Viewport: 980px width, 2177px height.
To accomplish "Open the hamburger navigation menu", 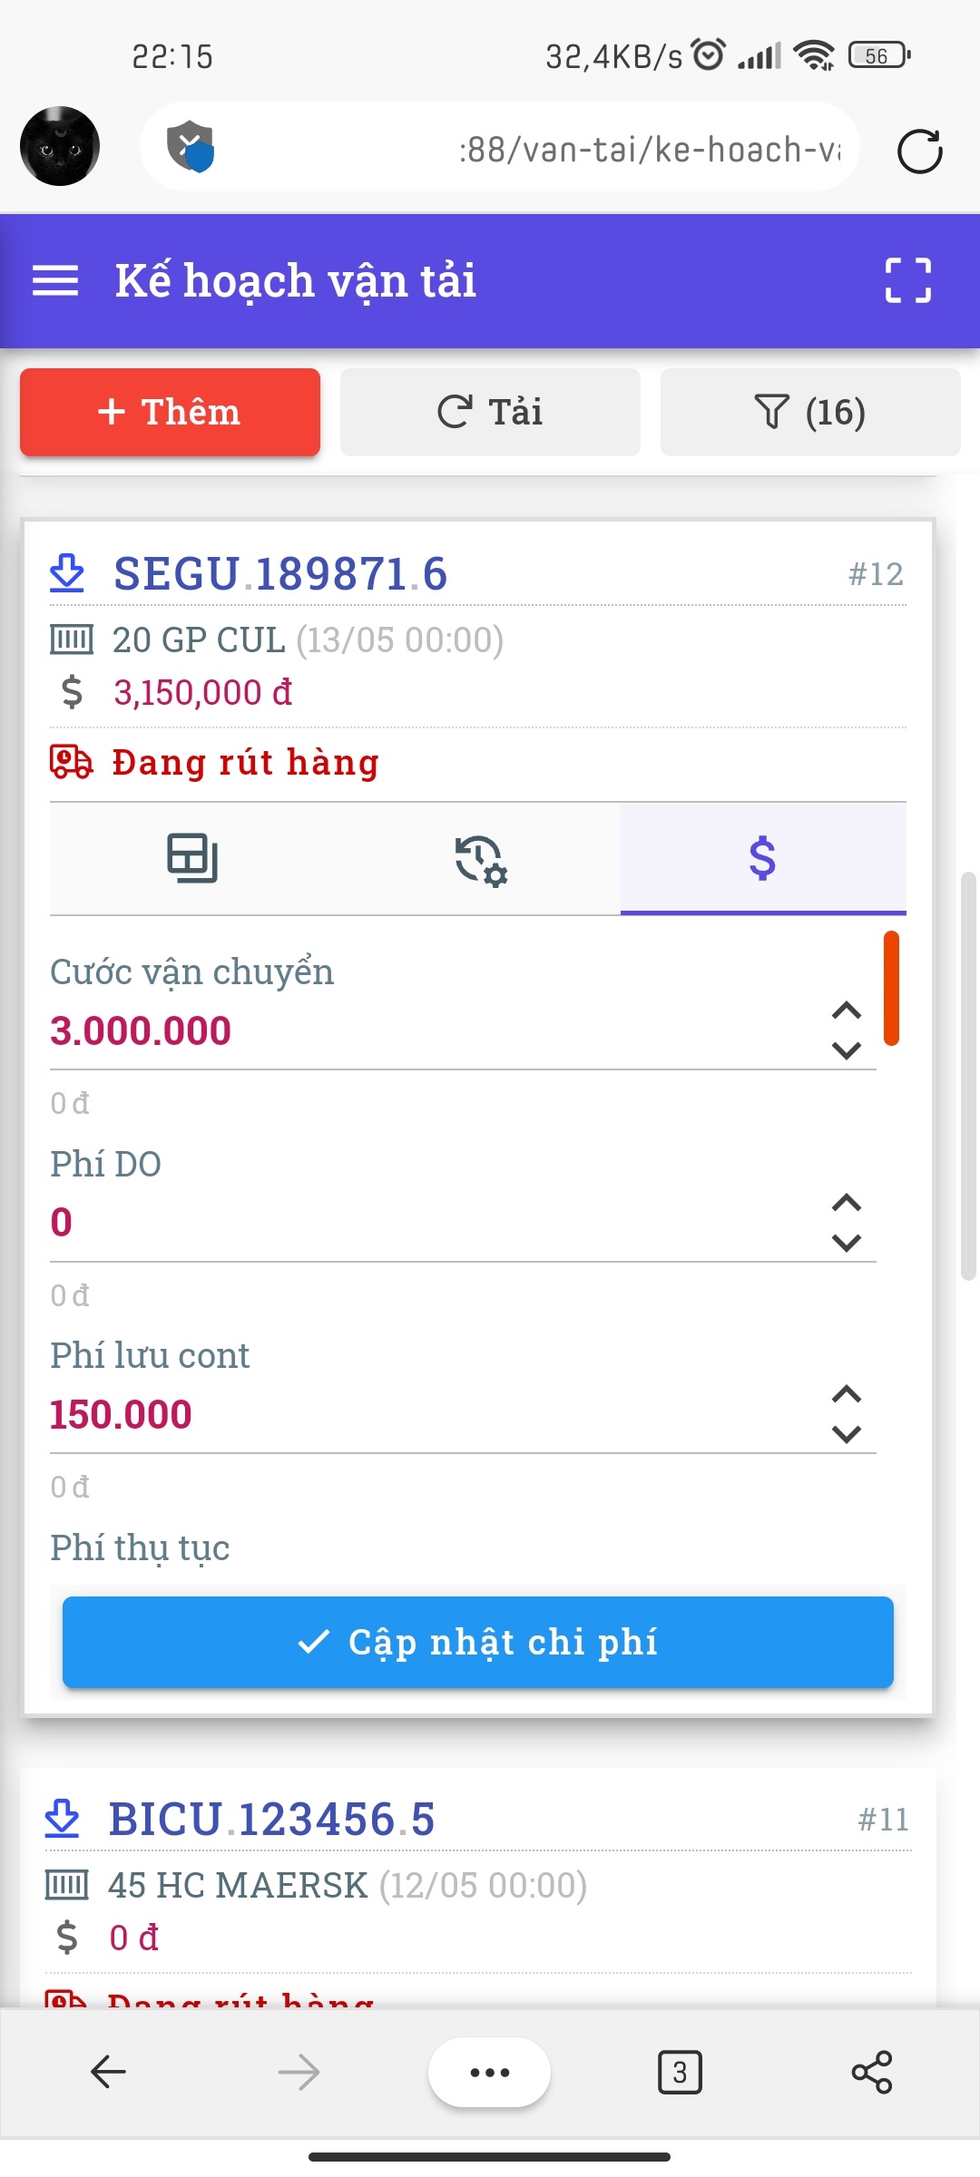I will click(55, 280).
